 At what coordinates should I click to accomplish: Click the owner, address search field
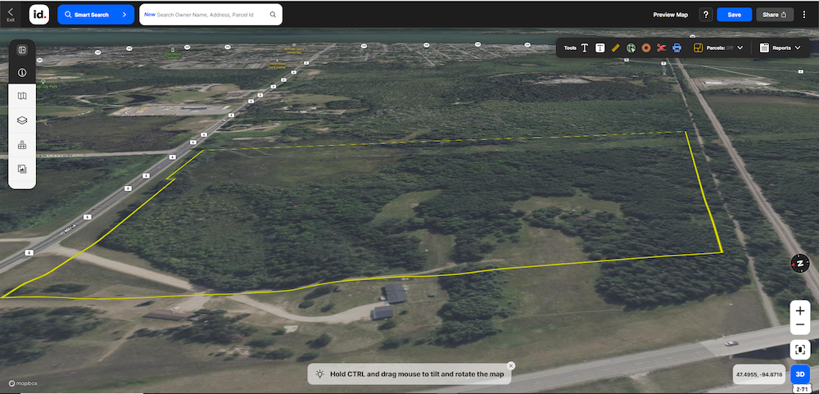[213, 15]
